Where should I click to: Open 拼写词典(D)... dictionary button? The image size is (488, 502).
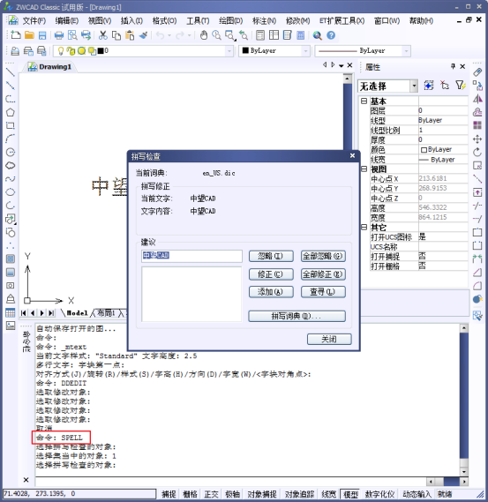297,316
